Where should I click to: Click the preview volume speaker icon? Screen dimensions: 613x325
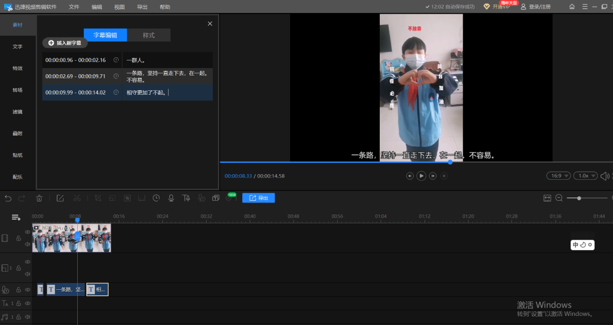[605, 176]
